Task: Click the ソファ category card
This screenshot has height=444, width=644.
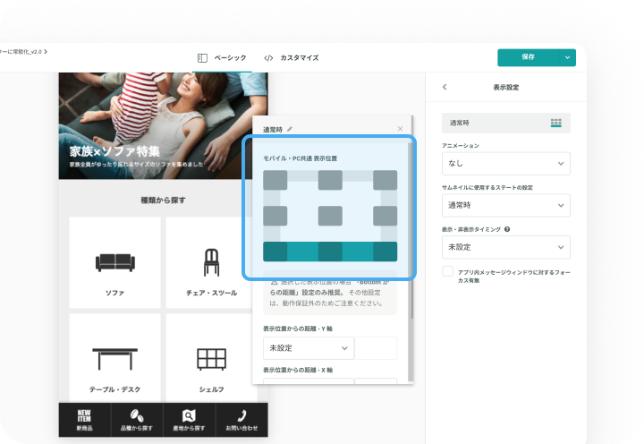Action: click(x=115, y=262)
